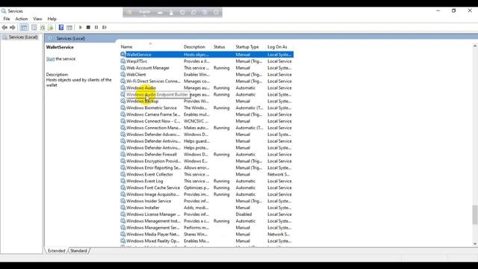
Task: Click the Stop Service square icon
Action: [88, 28]
